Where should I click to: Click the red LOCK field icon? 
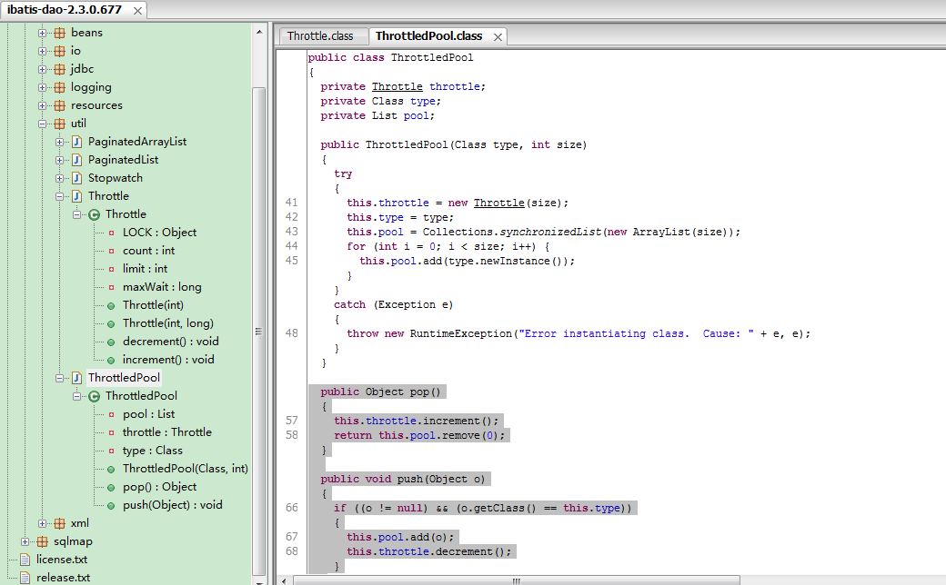click(111, 233)
